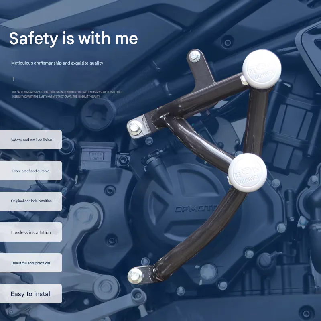Screen dimensions: 321x321
Task: Click the CFMOTO engine cover logo
Action: point(195,209)
